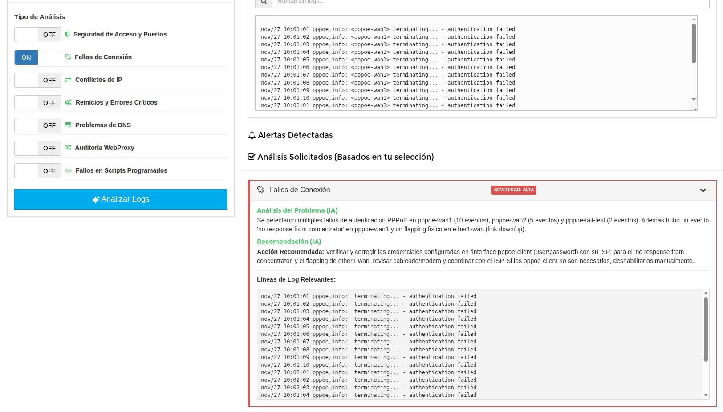Click the shield icon beside Seguridad de Acceso
Viewport: 723px width, 412px height.
click(x=67, y=34)
